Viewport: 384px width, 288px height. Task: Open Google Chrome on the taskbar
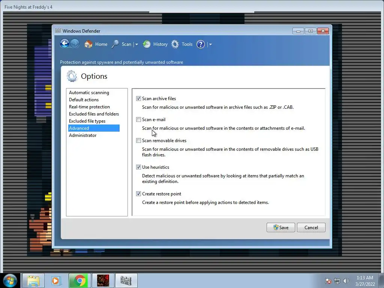pos(79,280)
